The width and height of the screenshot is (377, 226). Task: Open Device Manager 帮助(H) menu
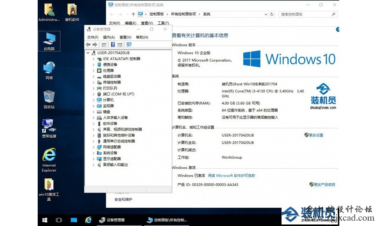[142, 37]
